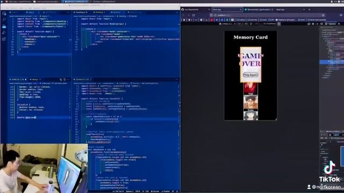
Task: Open the Twitter bookmark icon in bookmarks bar
Action: tap(217, 20)
